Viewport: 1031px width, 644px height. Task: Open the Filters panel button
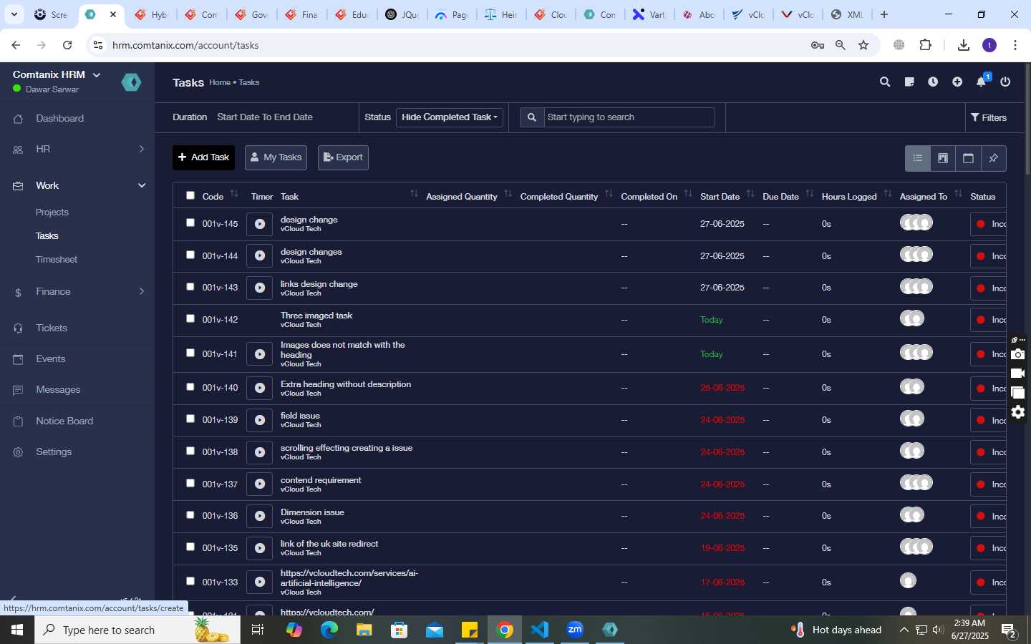click(x=989, y=117)
